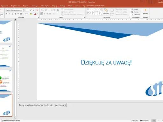Click up arrow of slide panel scrollbar

pyautogui.click(x=15, y=20)
